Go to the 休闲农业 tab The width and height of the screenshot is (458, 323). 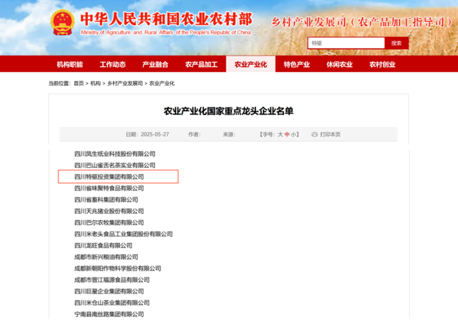pos(340,64)
